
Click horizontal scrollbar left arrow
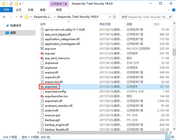click(x=38, y=133)
